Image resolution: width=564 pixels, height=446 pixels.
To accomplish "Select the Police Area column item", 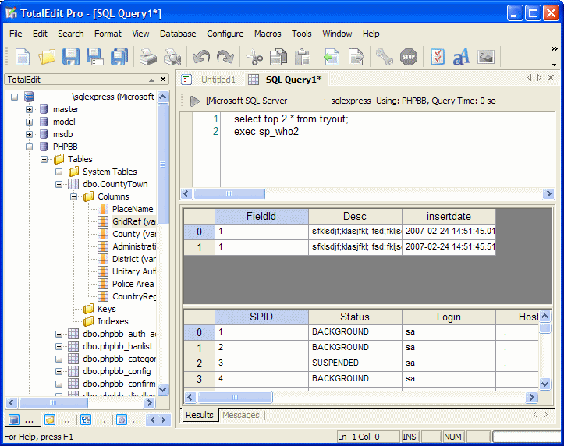I will pos(133,284).
